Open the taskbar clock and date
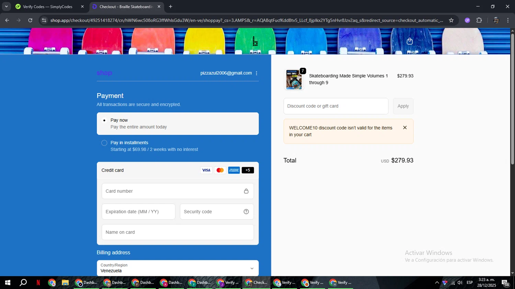 click(x=487, y=282)
